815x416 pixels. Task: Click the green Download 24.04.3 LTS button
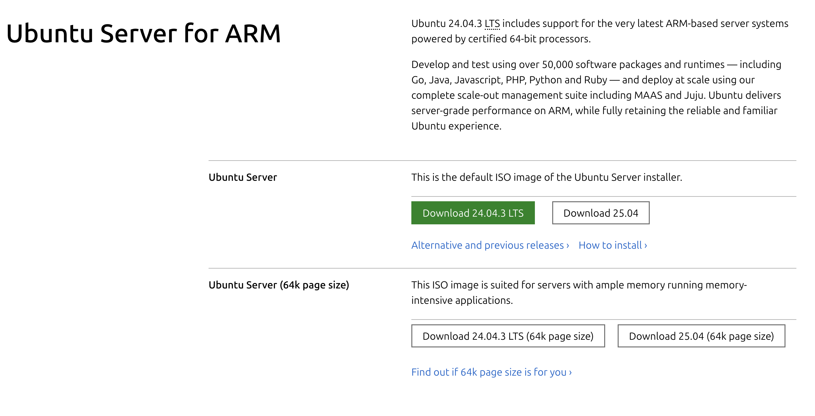473,213
